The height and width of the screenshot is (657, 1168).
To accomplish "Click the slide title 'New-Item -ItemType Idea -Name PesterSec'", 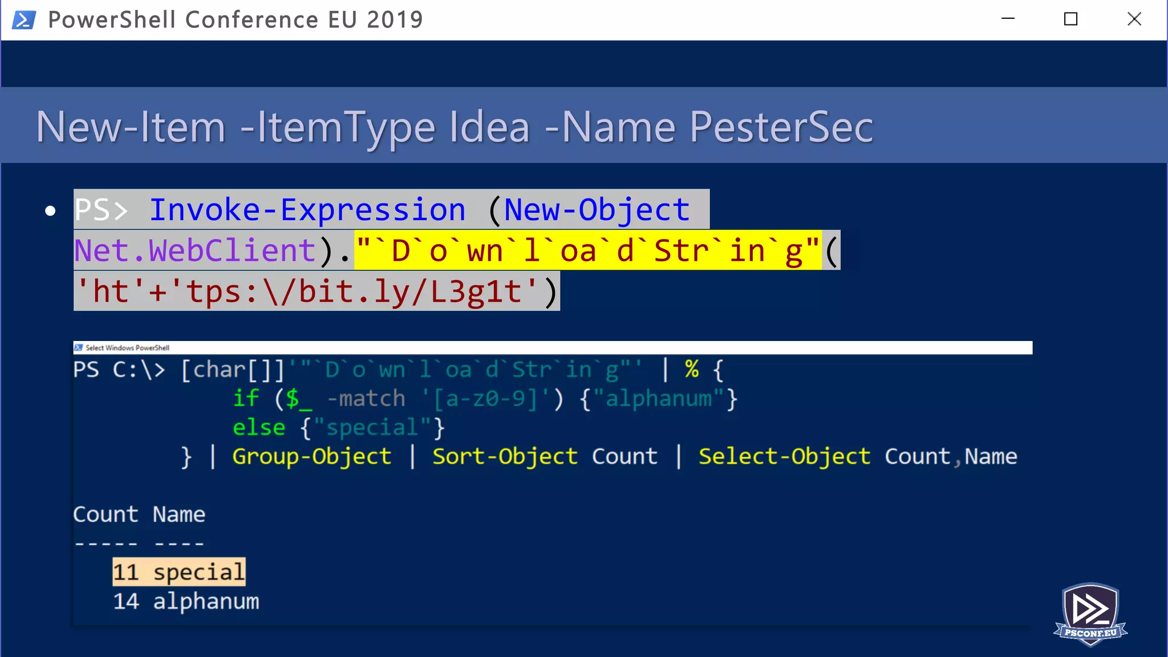I will 455,127.
